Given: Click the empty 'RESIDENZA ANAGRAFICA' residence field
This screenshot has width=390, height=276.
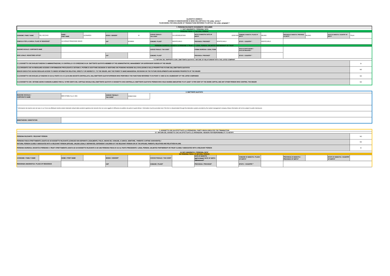Looking at the screenshot, I should [83, 164].
